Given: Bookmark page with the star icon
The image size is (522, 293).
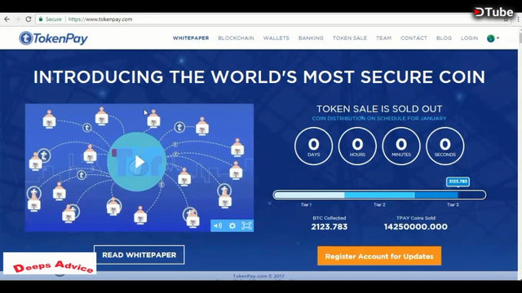Looking at the screenshot, I should click(x=506, y=20).
